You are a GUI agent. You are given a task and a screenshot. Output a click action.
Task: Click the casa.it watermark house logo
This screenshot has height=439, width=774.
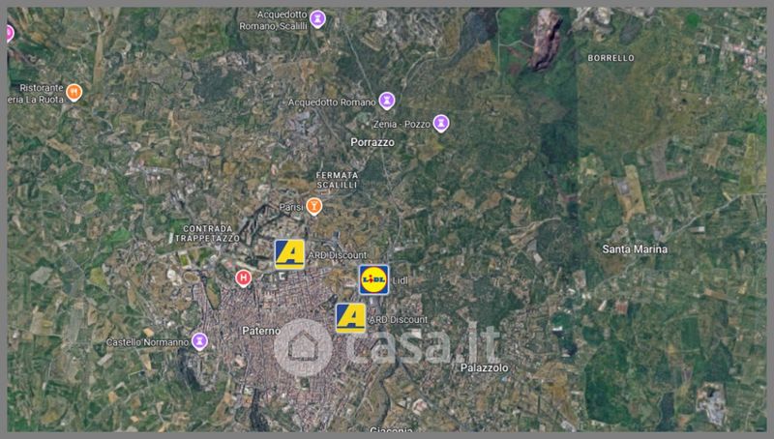303,347
